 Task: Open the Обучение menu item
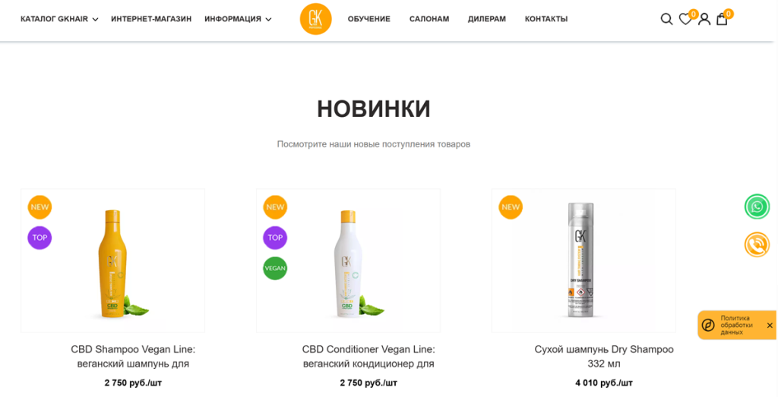[x=368, y=19]
